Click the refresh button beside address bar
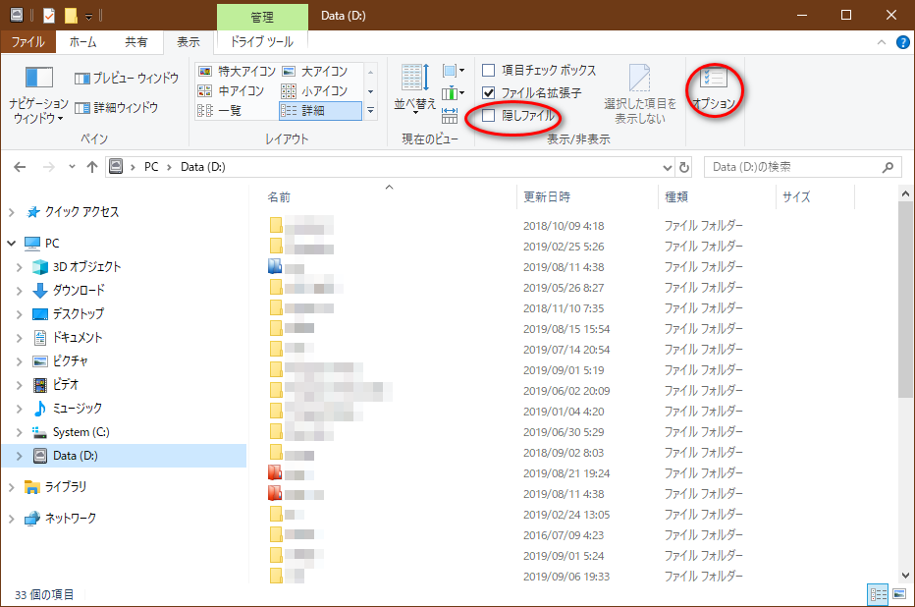 (684, 167)
